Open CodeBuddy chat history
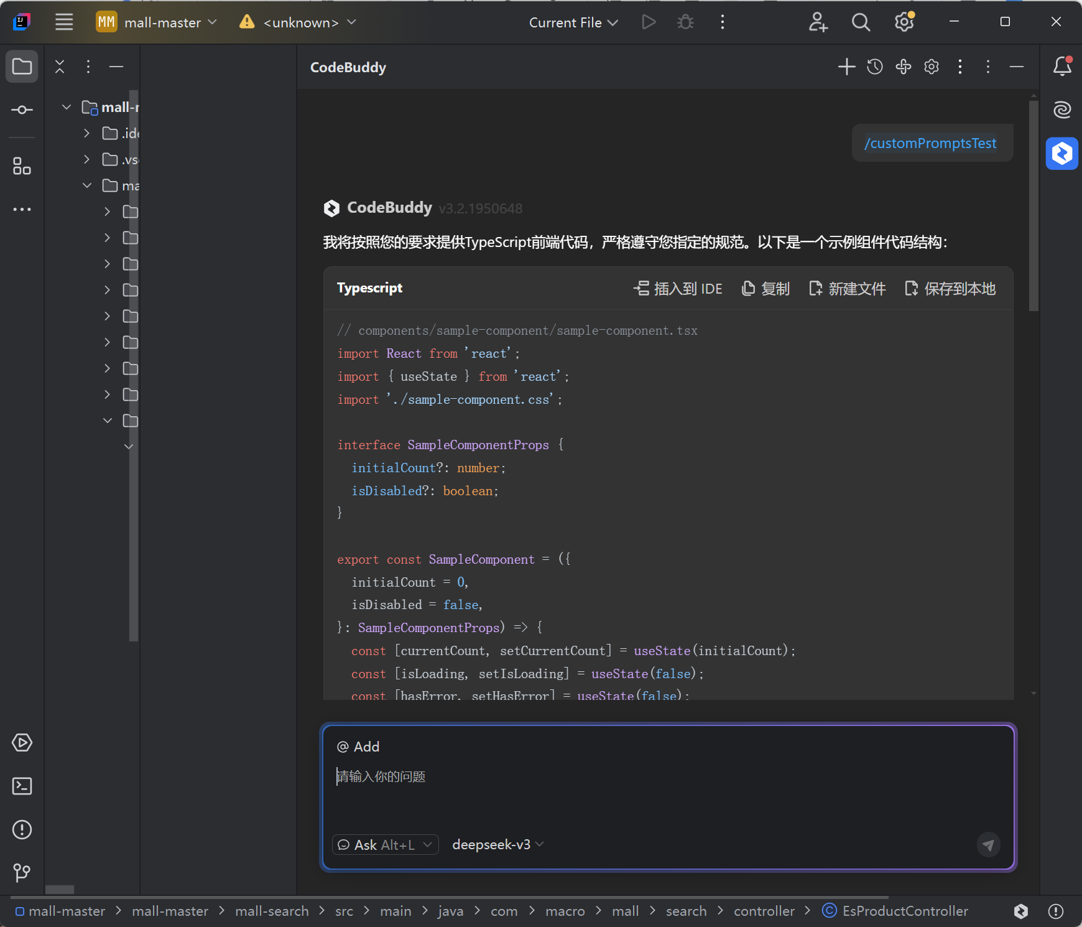1082x927 pixels. 875,67
